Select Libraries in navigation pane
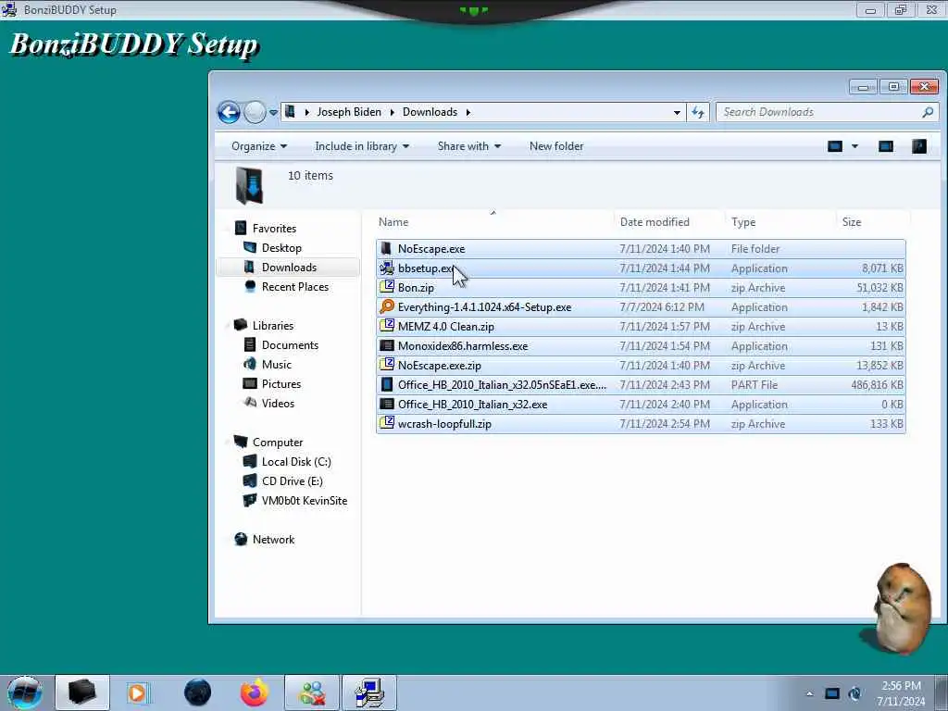948x711 pixels. [x=273, y=325]
